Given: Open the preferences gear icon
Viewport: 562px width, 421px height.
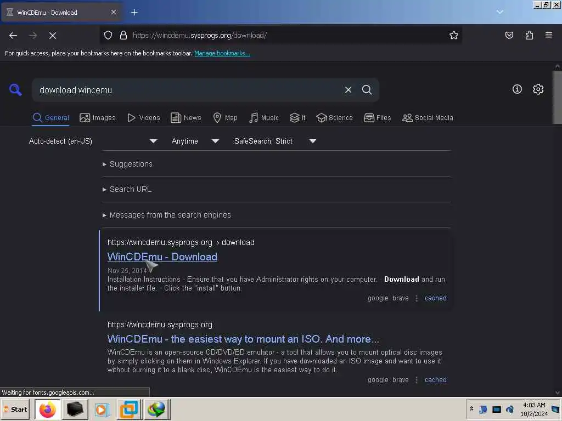Looking at the screenshot, I should point(538,89).
